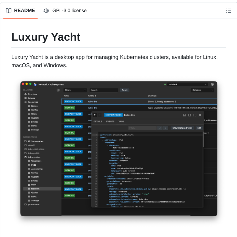
Task: Click the "apiVersion: discovery.k8s.io/v1" YAML line
Action: click(x=117, y=135)
